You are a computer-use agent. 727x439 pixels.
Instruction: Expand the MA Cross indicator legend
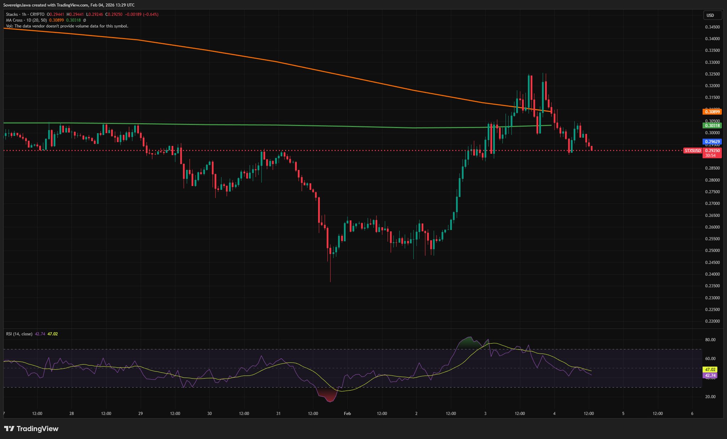click(x=26, y=20)
